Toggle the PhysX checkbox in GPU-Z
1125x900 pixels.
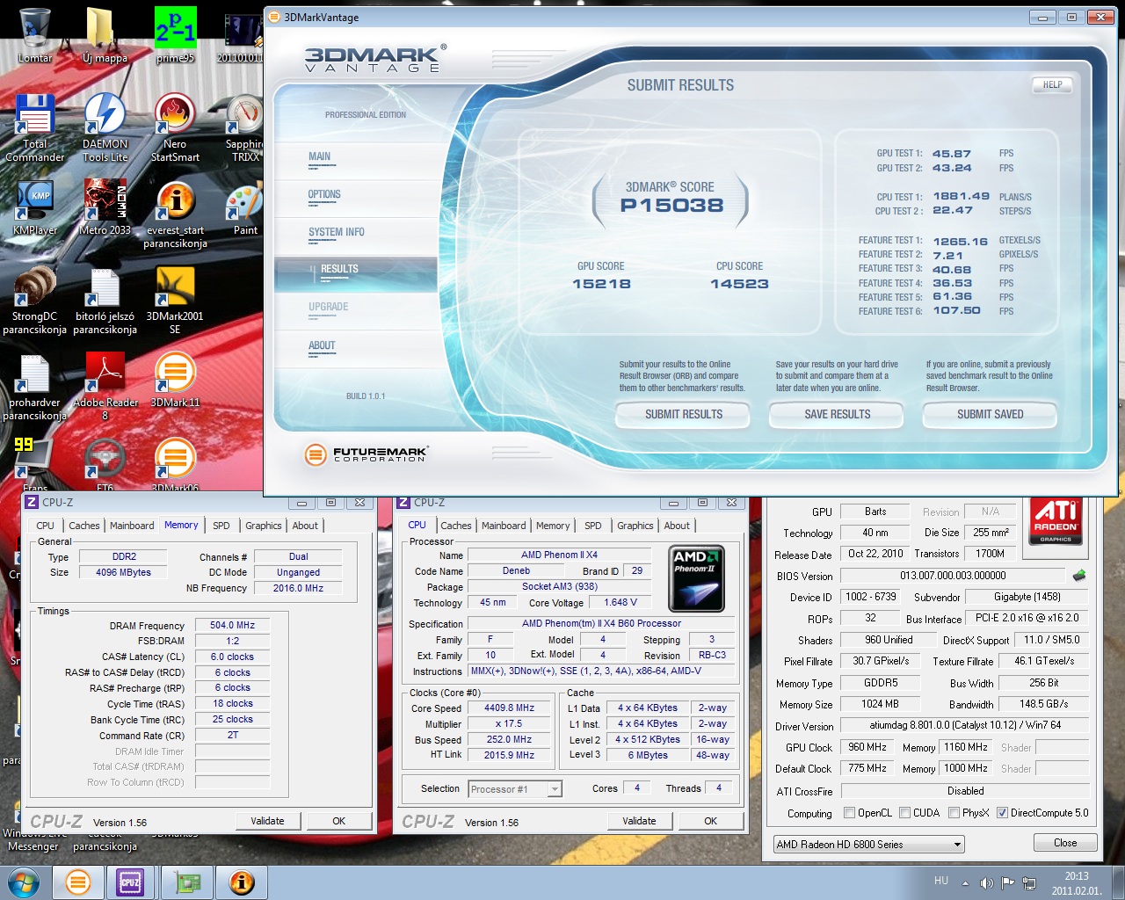tap(954, 813)
